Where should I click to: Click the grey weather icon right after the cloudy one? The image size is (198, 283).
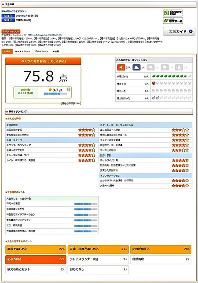coord(150,67)
